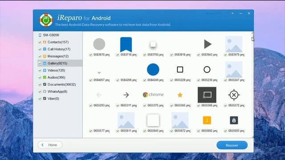Click file name 0655645.png
285x160 pixels.
point(155,131)
